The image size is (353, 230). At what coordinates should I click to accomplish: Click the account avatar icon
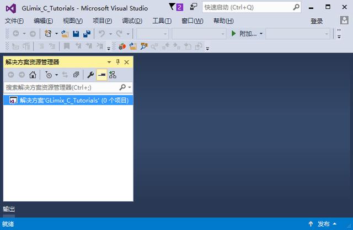point(344,20)
